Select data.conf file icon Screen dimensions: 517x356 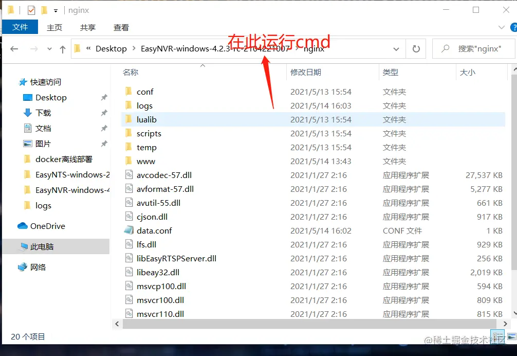129,230
